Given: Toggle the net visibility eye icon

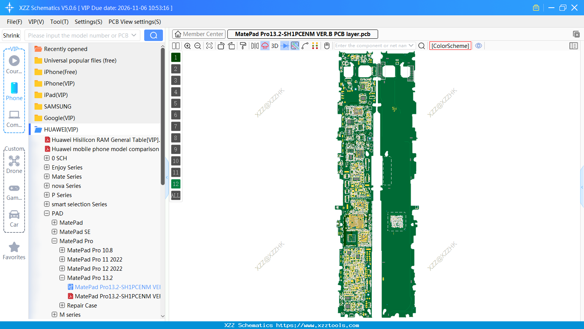Looking at the screenshot, I should (x=479, y=45).
